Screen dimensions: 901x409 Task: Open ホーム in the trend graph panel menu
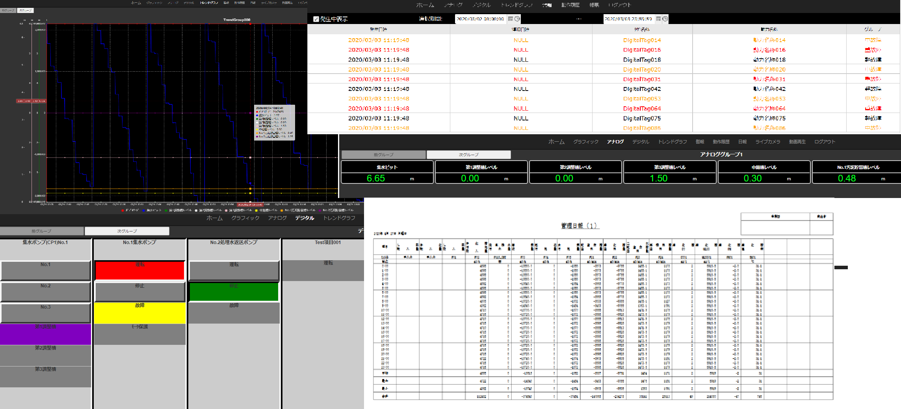(136, 3)
